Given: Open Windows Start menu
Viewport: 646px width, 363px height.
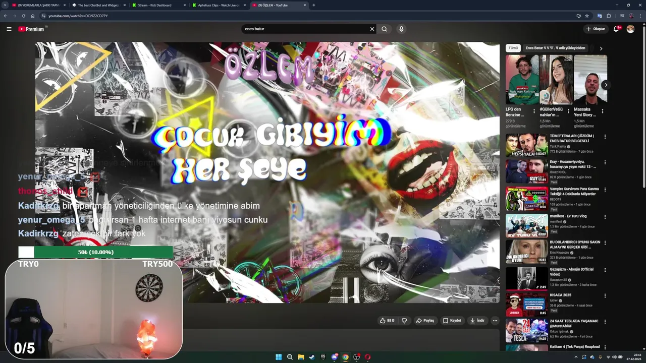Looking at the screenshot, I should coord(279,357).
